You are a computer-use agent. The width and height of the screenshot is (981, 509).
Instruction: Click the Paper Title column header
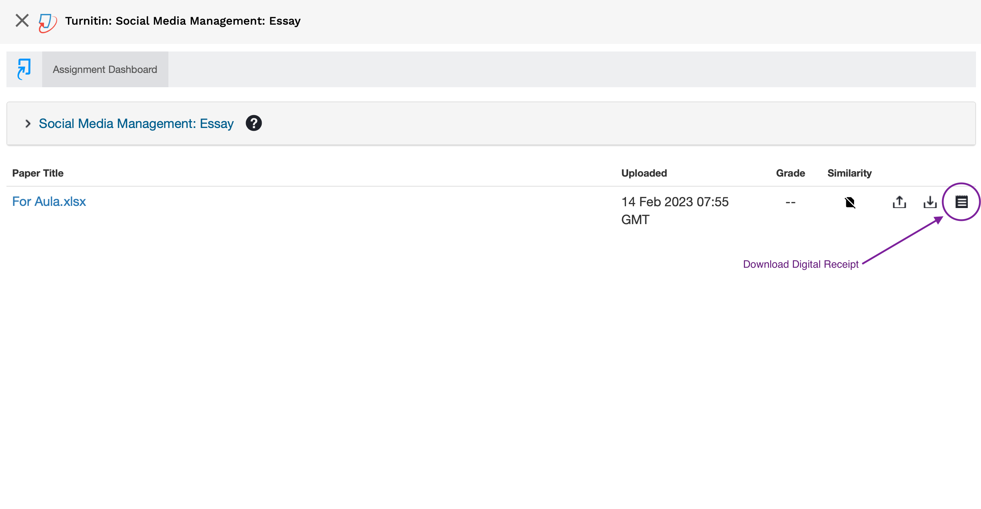38,173
